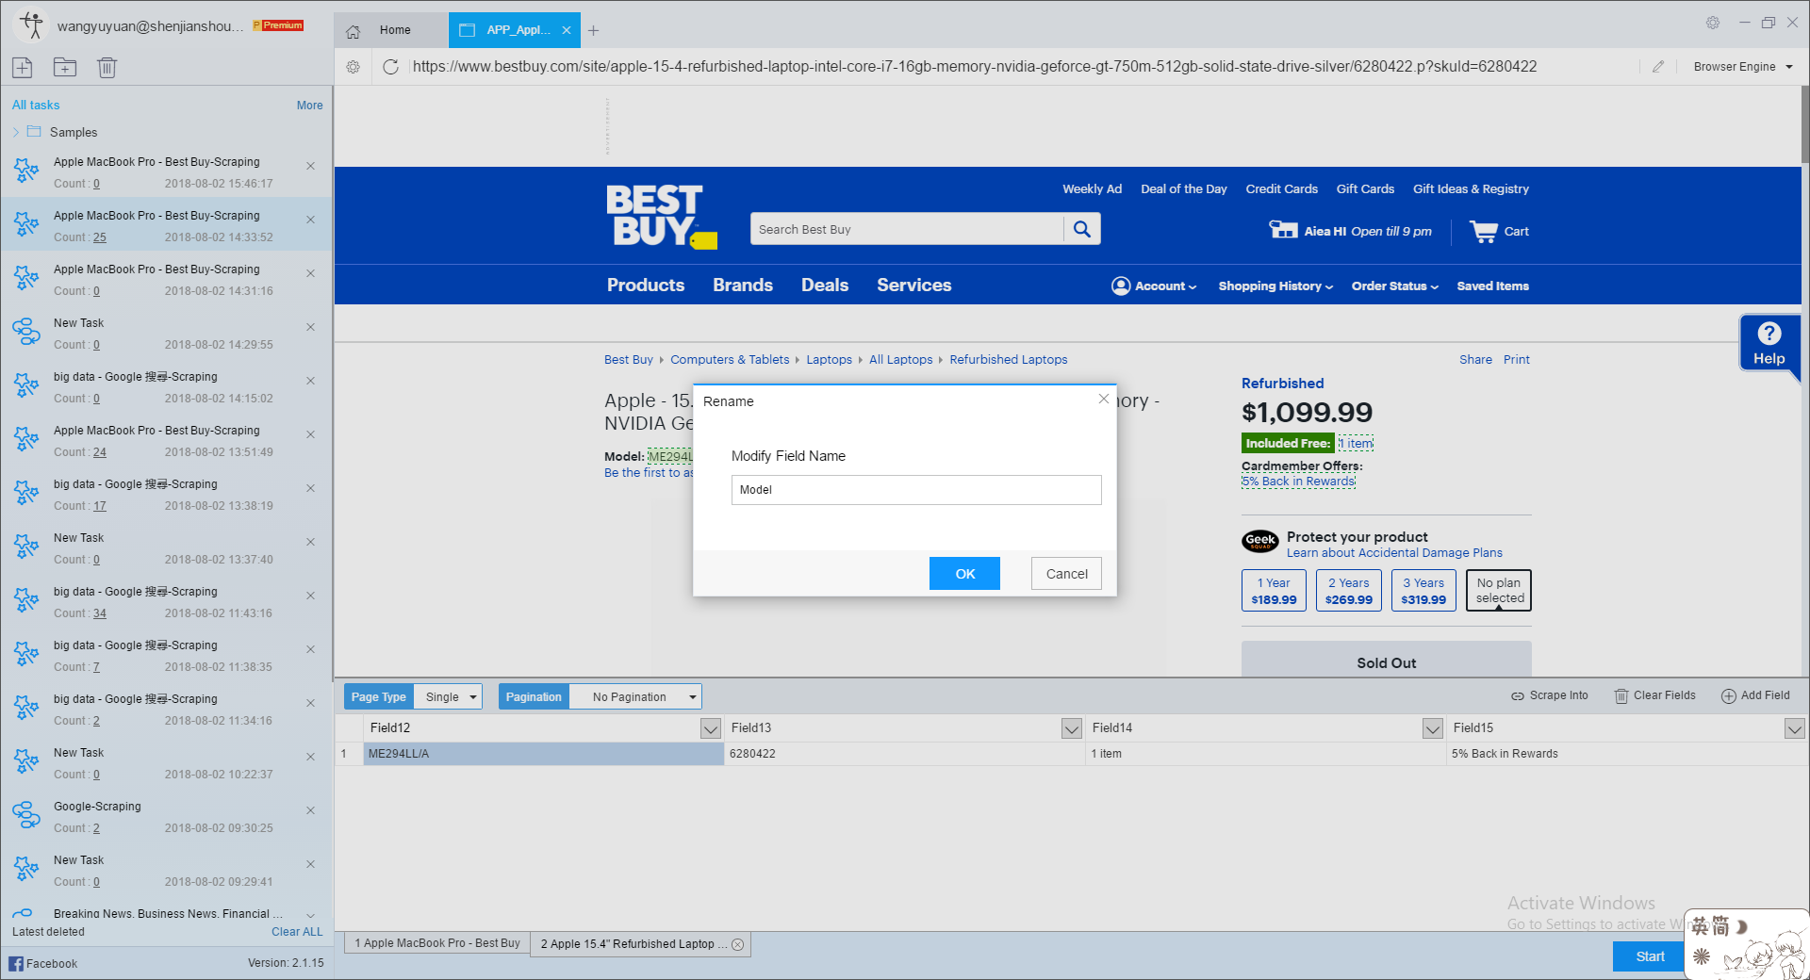
Task: Click the Start button
Action: (x=1648, y=956)
